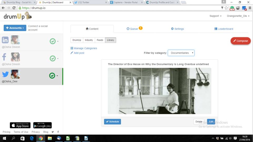Open the Privacy footer link
The image size is (253, 142).
tap(36, 132)
